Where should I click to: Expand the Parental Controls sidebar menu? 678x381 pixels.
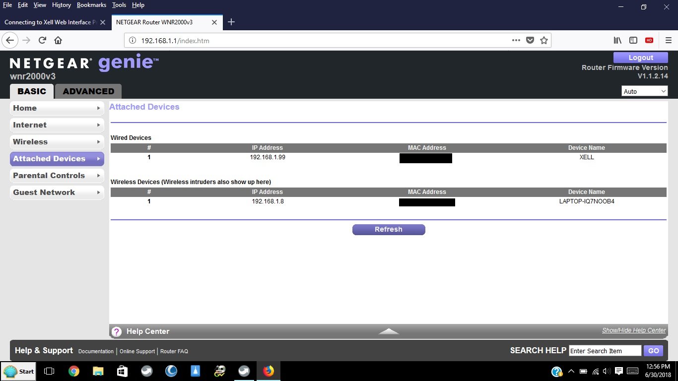(x=57, y=176)
